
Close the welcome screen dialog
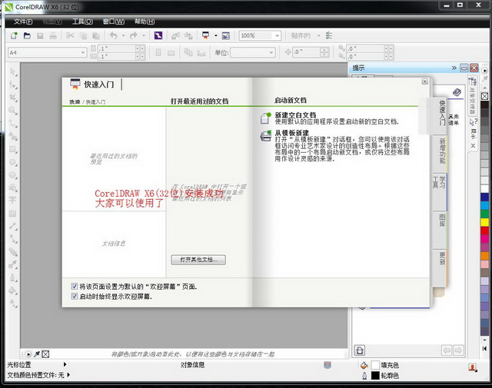click(x=424, y=81)
